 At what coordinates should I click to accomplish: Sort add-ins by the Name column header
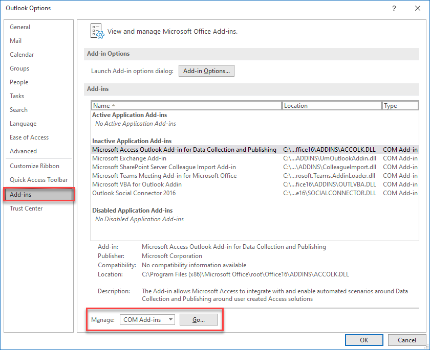tap(186, 106)
